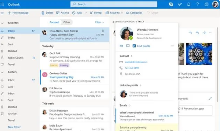The width and height of the screenshot is (220, 131).
Task: Click phone number 123-456-7890
Action: pyautogui.click(x=132, y=68)
